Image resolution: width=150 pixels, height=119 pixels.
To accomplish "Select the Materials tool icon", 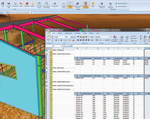I will point(27,4).
